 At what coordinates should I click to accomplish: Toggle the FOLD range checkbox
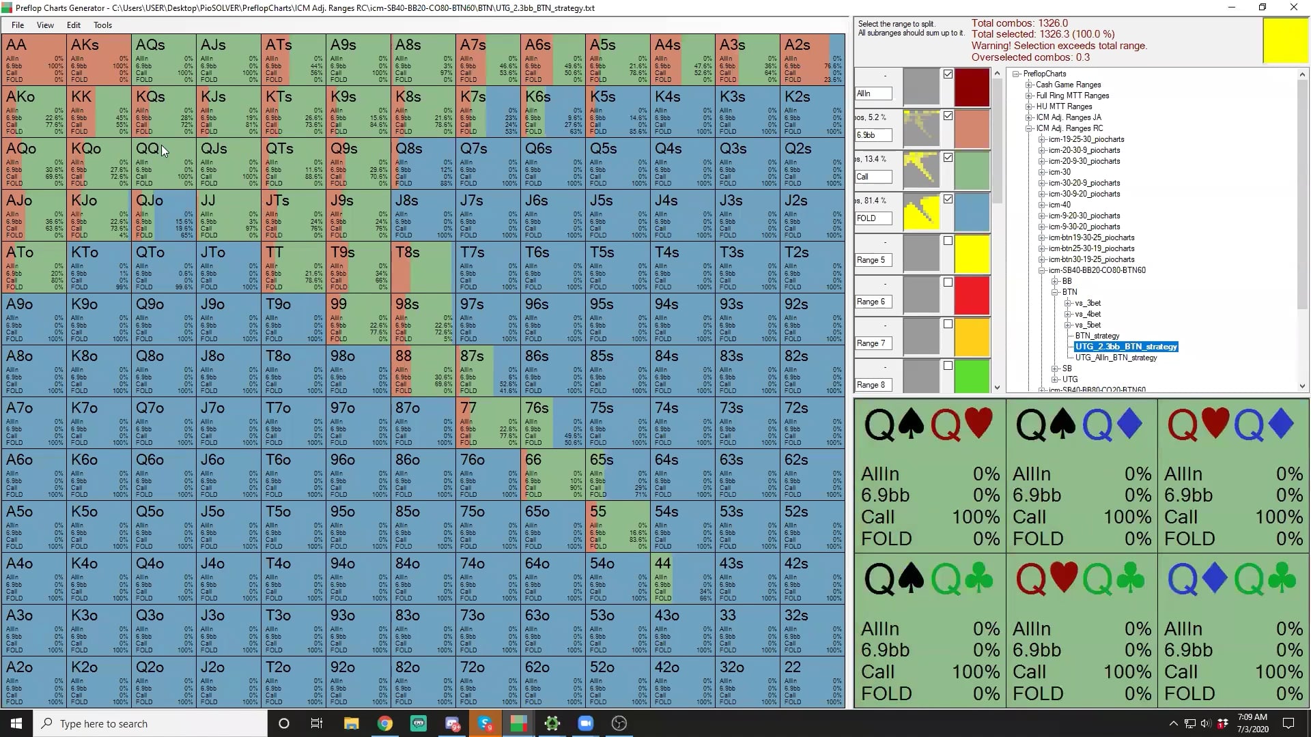(948, 199)
